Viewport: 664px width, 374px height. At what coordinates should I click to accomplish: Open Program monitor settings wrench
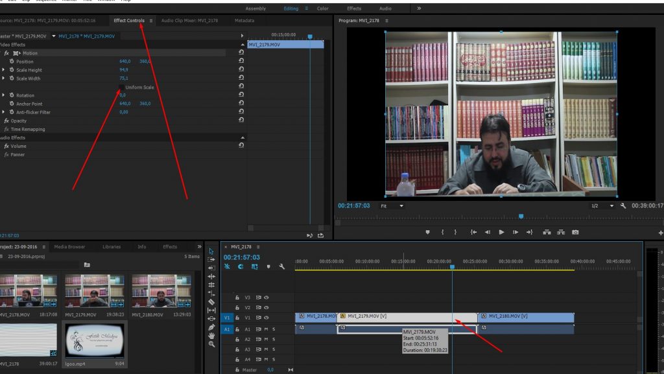pos(623,205)
